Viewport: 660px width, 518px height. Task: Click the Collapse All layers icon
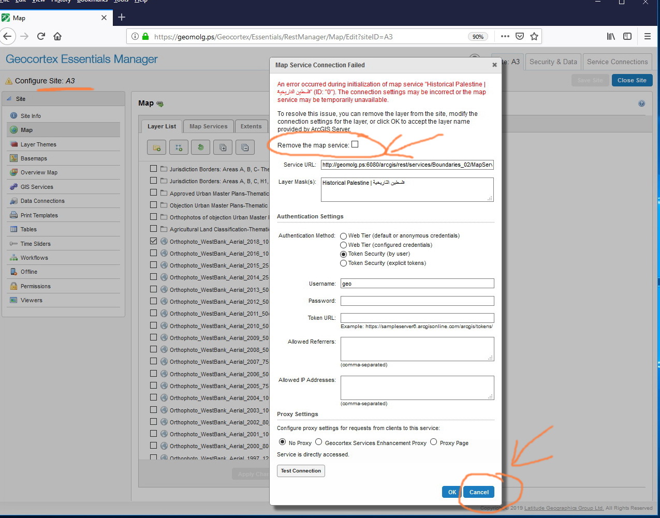245,147
